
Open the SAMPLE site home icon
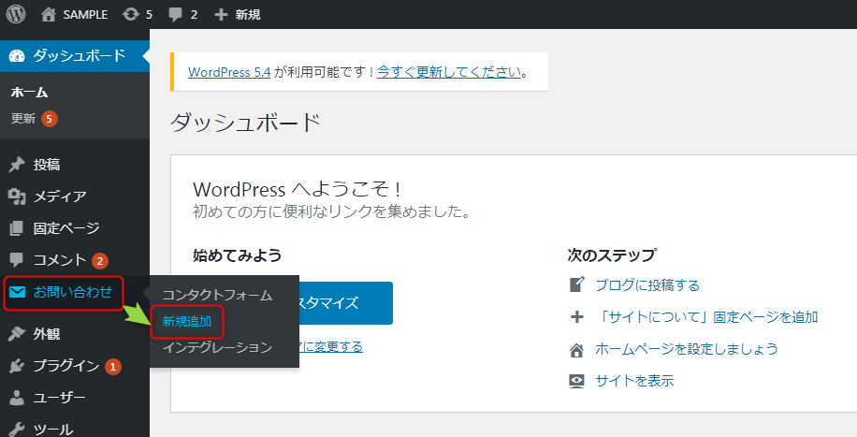click(49, 14)
